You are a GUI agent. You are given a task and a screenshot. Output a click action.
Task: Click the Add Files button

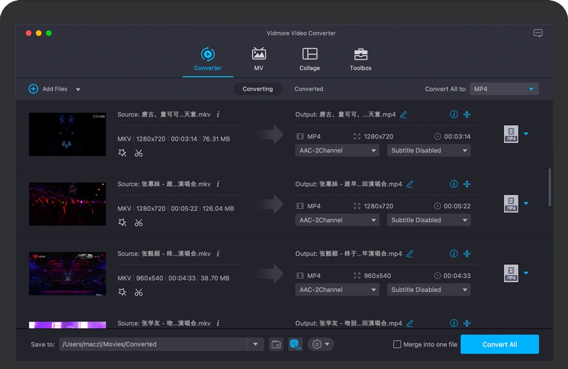49,89
